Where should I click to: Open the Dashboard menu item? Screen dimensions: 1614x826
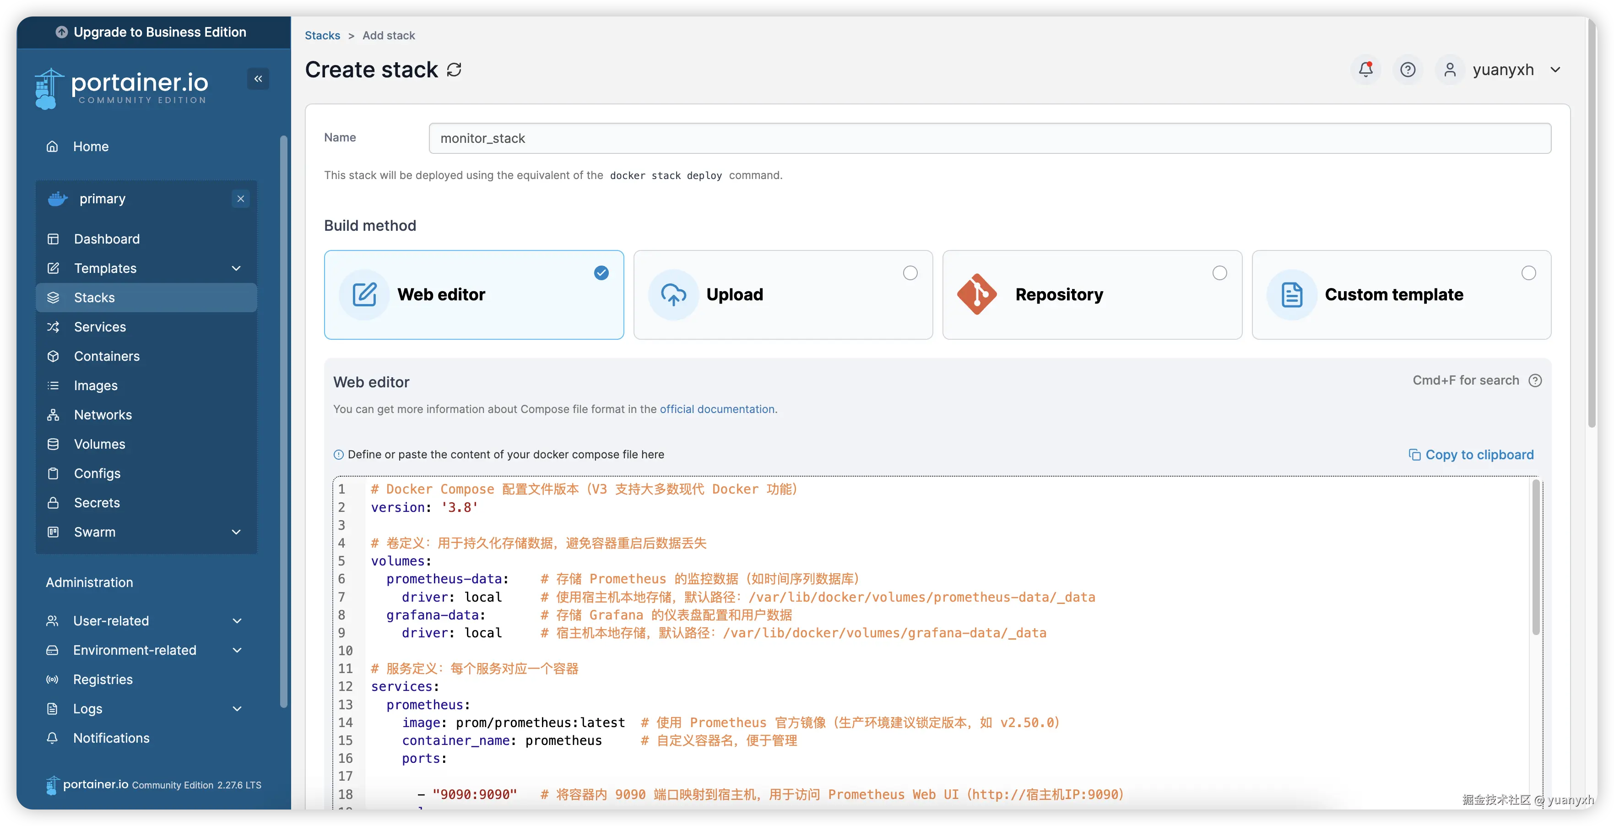click(x=107, y=239)
